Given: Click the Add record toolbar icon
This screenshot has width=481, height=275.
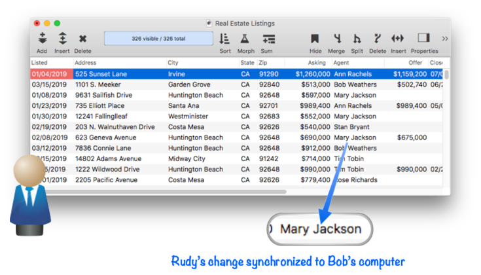Looking at the screenshot, I should tap(42, 39).
